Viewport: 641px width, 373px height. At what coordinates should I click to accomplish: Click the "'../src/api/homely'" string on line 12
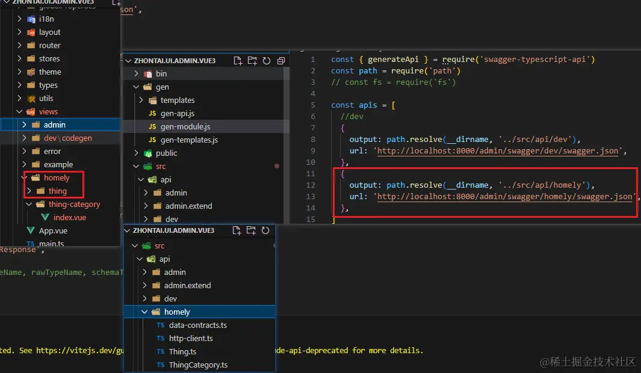click(542, 185)
